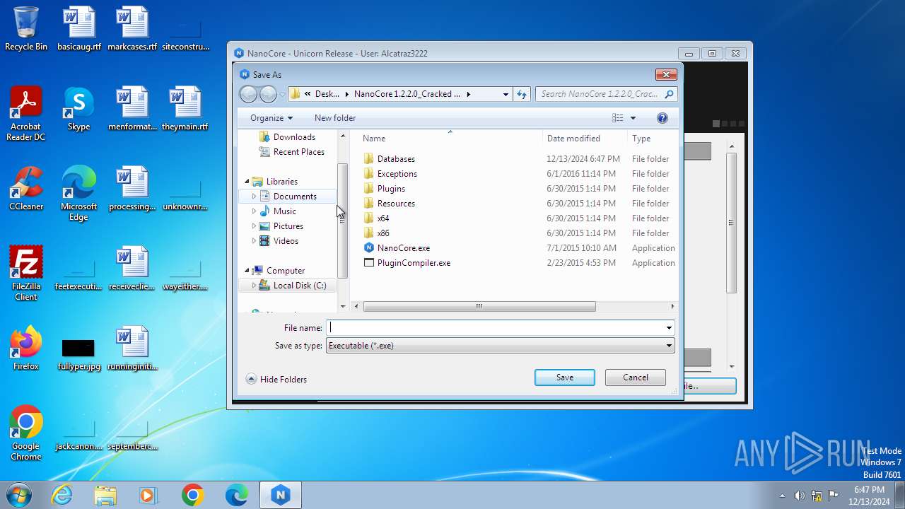The height and width of the screenshot is (509, 905).
Task: Launch Firefox desktop shortcut
Action: point(26,348)
